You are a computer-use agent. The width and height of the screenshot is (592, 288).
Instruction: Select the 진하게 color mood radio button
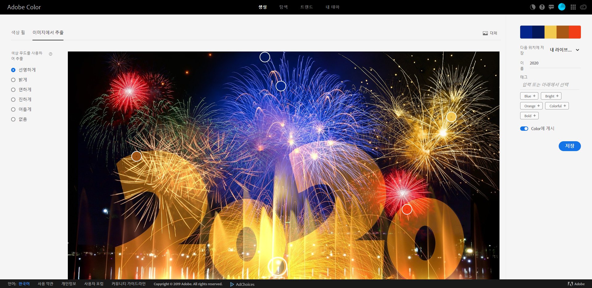point(13,100)
